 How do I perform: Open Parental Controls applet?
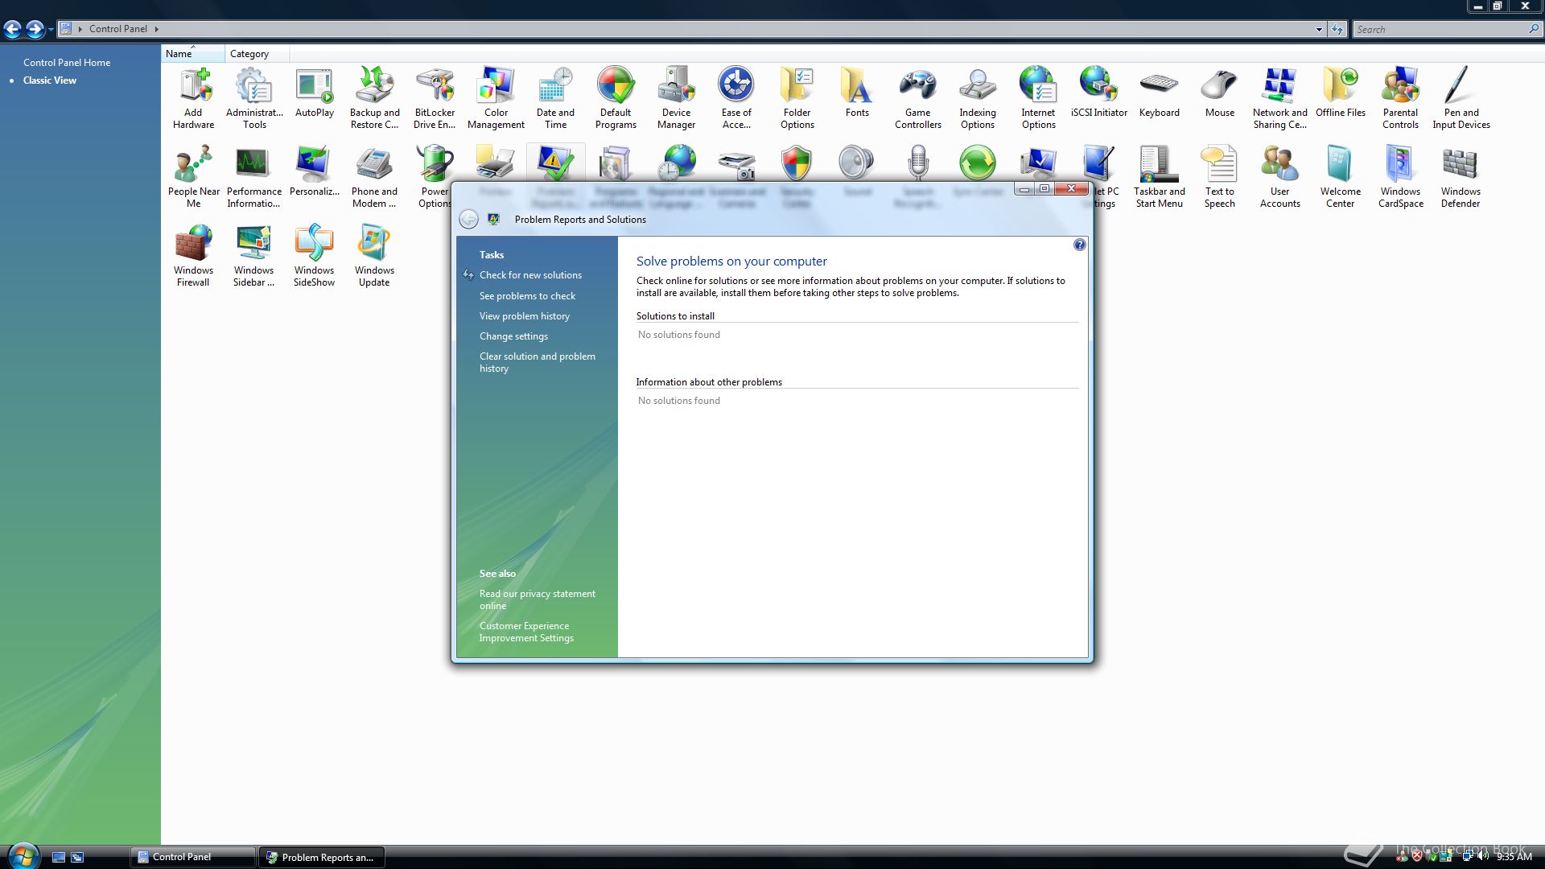coord(1400,97)
